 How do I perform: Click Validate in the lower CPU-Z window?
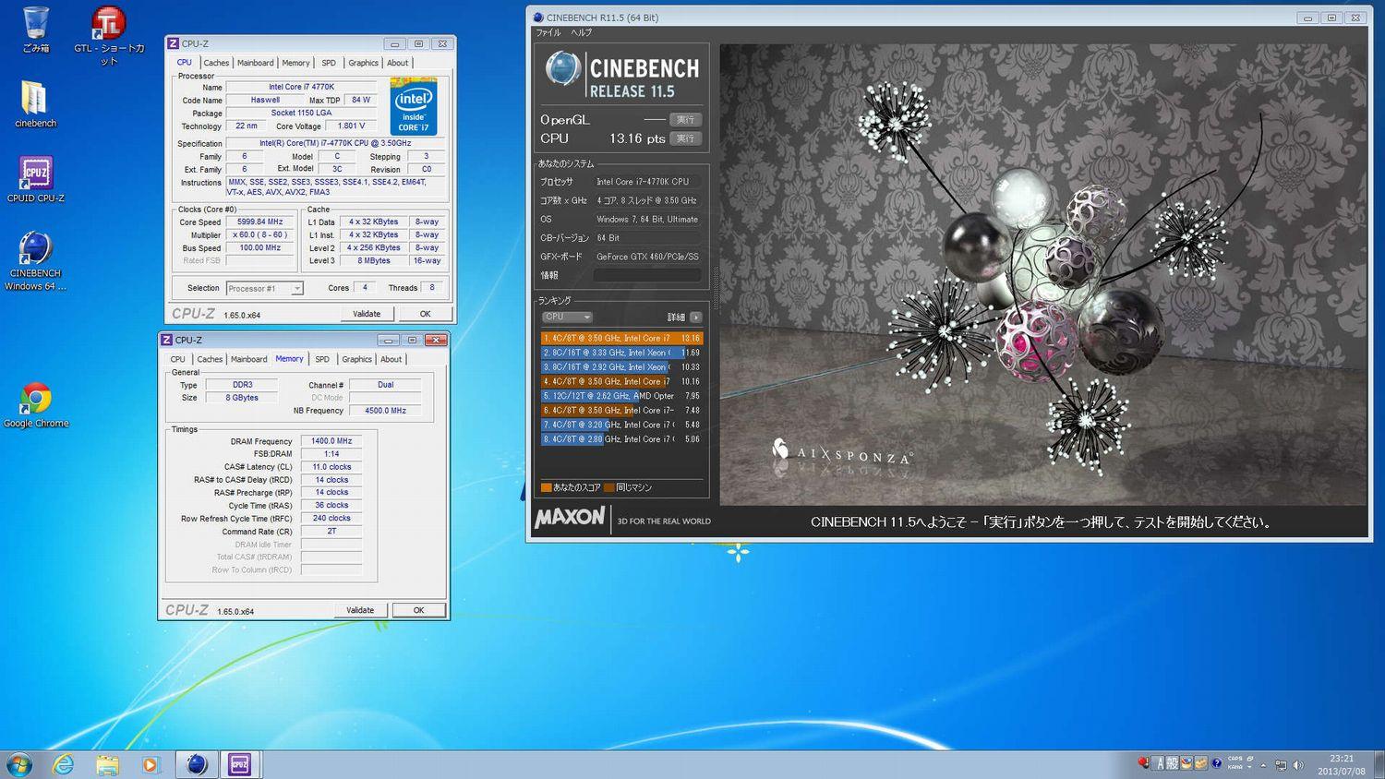360,610
